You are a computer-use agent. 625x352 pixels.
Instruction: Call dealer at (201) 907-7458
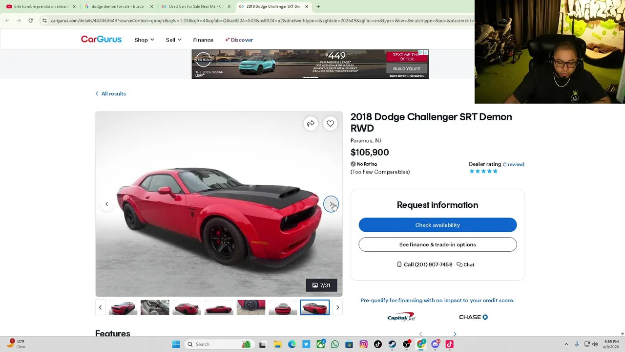(x=425, y=264)
